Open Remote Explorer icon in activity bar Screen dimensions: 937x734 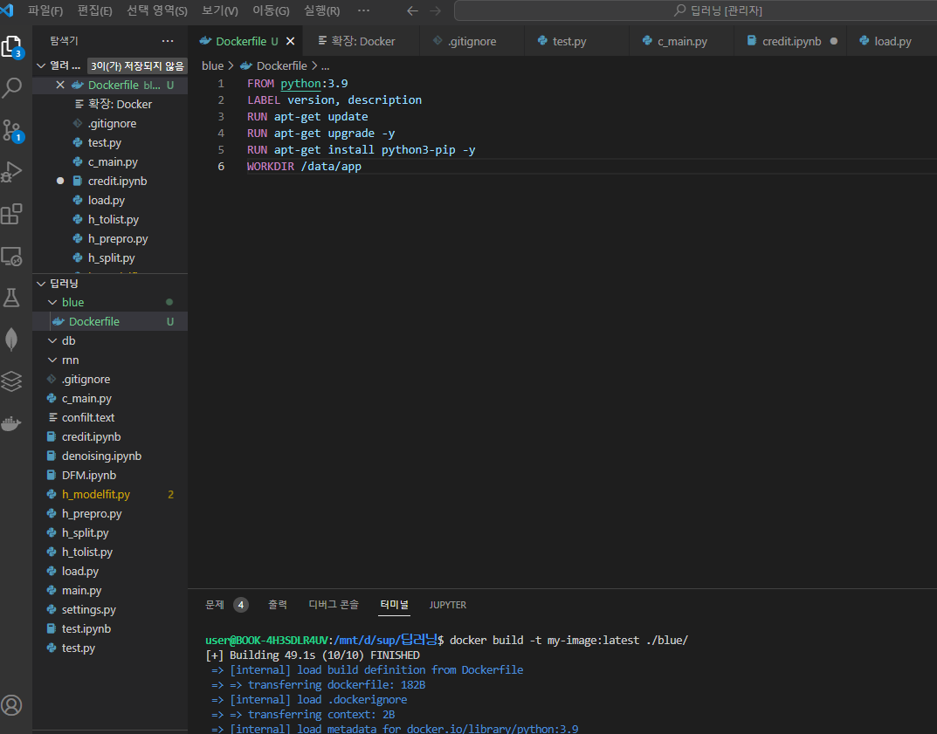12,257
